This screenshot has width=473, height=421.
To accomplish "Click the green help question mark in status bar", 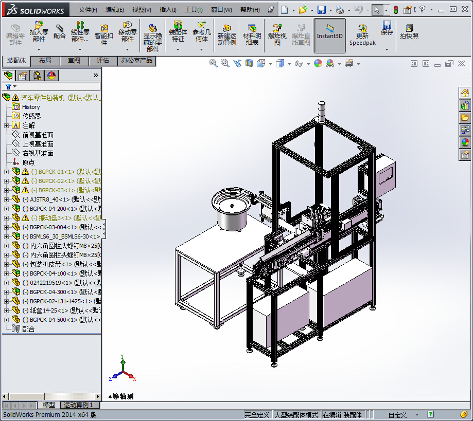I will coord(430,414).
